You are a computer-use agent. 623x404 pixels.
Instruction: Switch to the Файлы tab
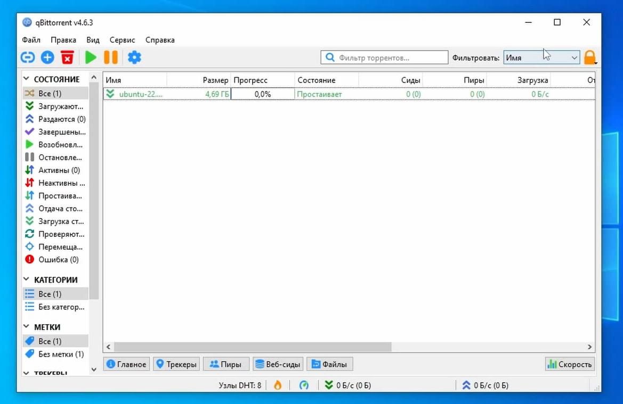click(329, 364)
